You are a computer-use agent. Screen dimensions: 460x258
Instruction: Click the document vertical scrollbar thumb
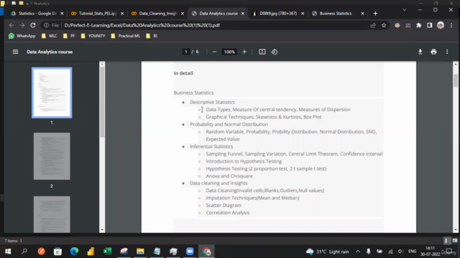coord(456,81)
